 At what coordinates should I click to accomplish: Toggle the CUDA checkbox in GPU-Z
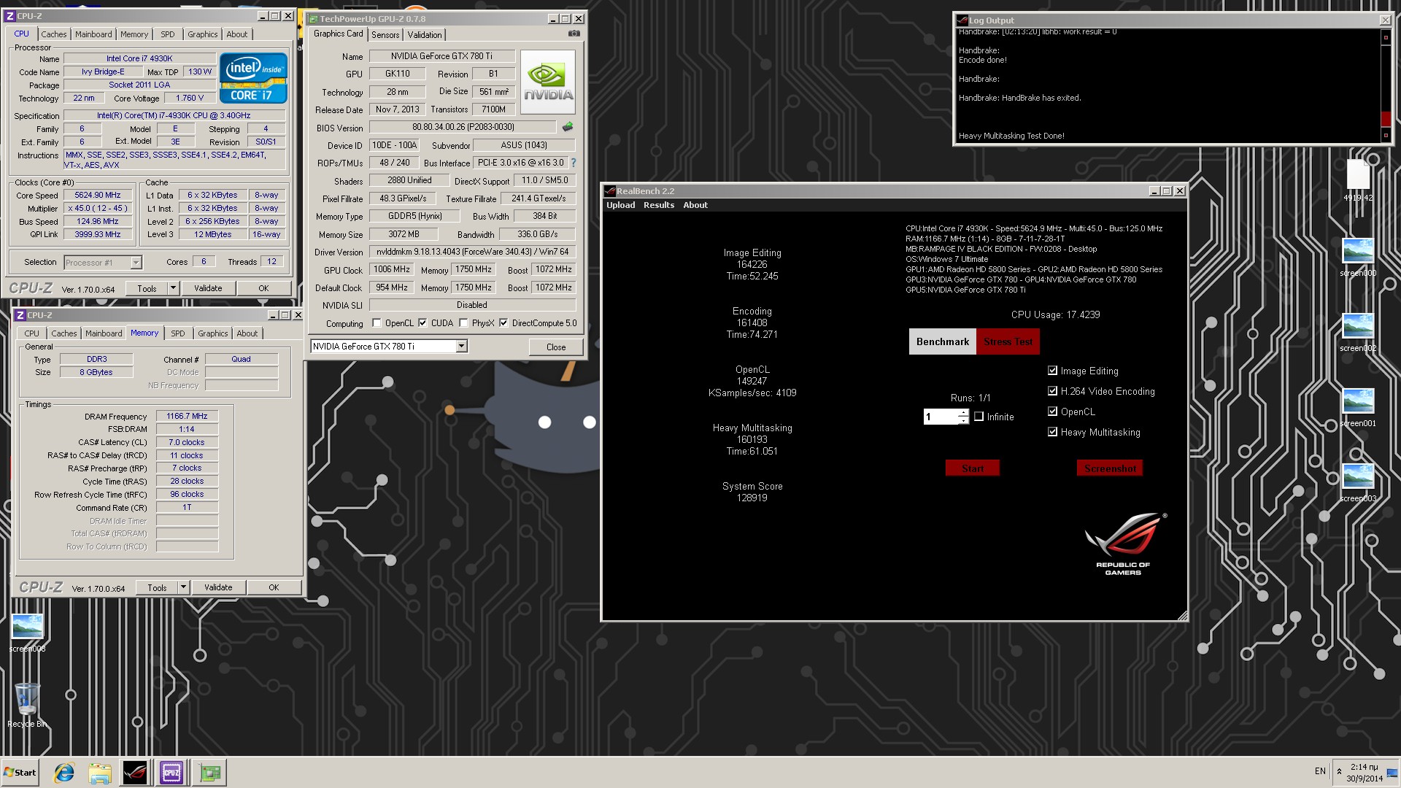422,322
